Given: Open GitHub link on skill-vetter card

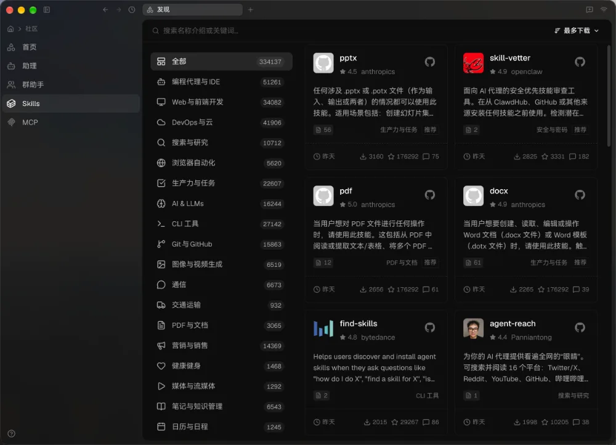Looking at the screenshot, I should (580, 62).
